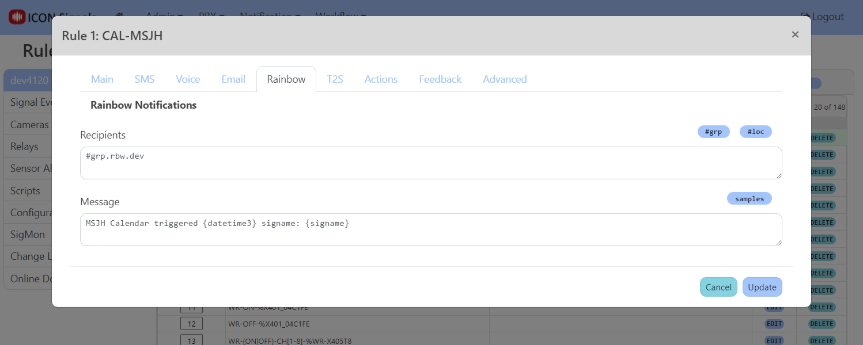This screenshot has width=863, height=345.
Task: Insert the #grp recipient tag
Action: (x=713, y=132)
